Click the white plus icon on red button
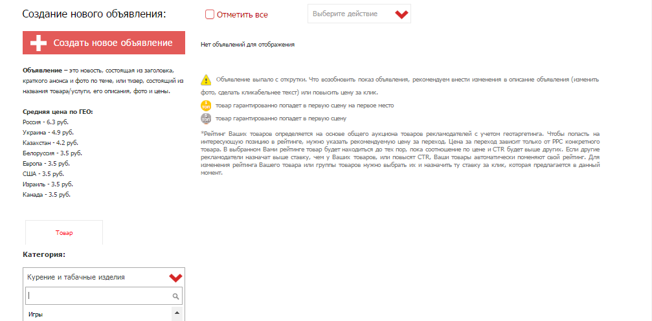652x321 pixels. [x=39, y=43]
